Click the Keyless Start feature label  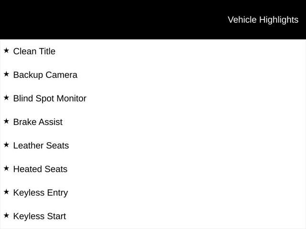(x=40, y=217)
